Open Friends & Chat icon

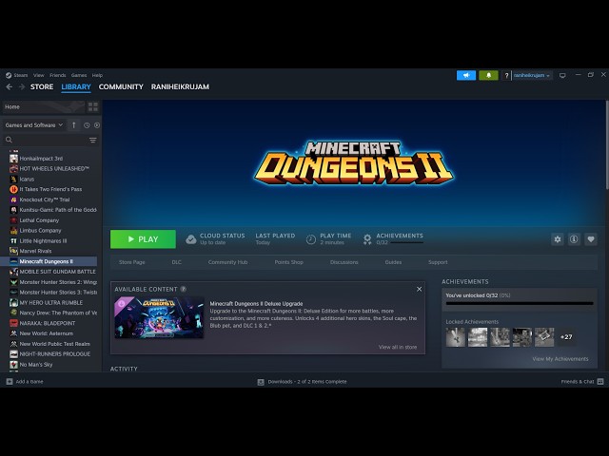600,382
